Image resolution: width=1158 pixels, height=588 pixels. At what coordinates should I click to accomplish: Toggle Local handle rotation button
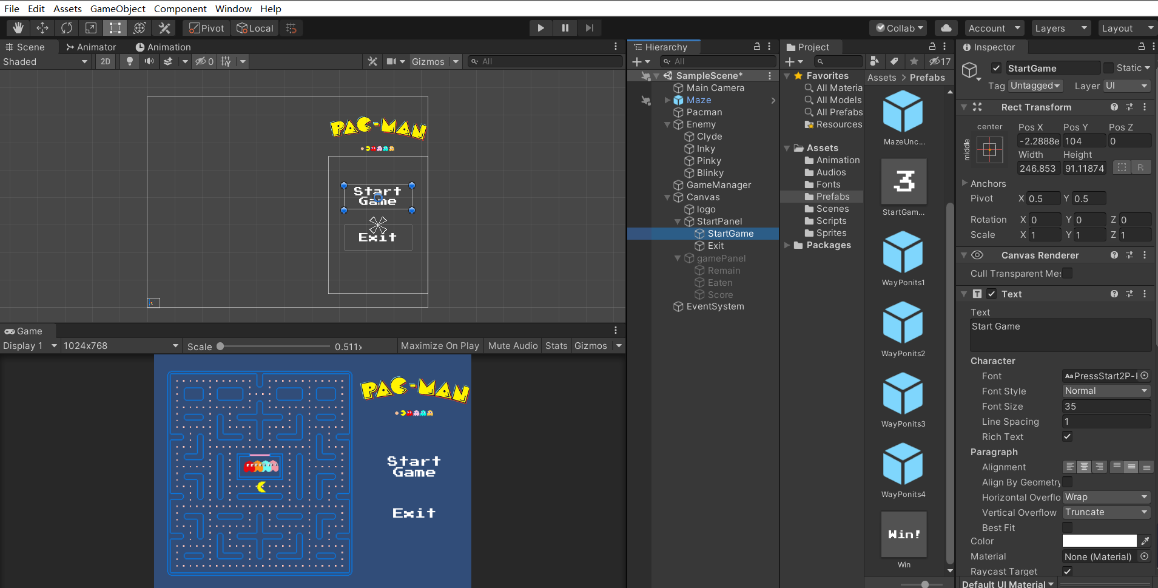point(255,28)
